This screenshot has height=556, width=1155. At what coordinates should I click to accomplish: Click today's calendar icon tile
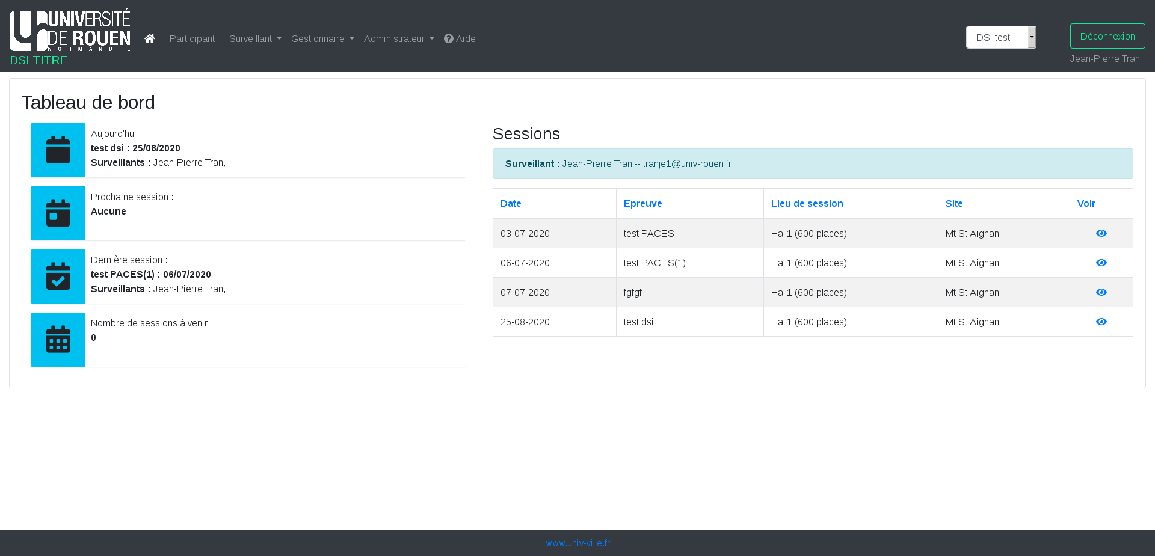pyautogui.click(x=58, y=150)
